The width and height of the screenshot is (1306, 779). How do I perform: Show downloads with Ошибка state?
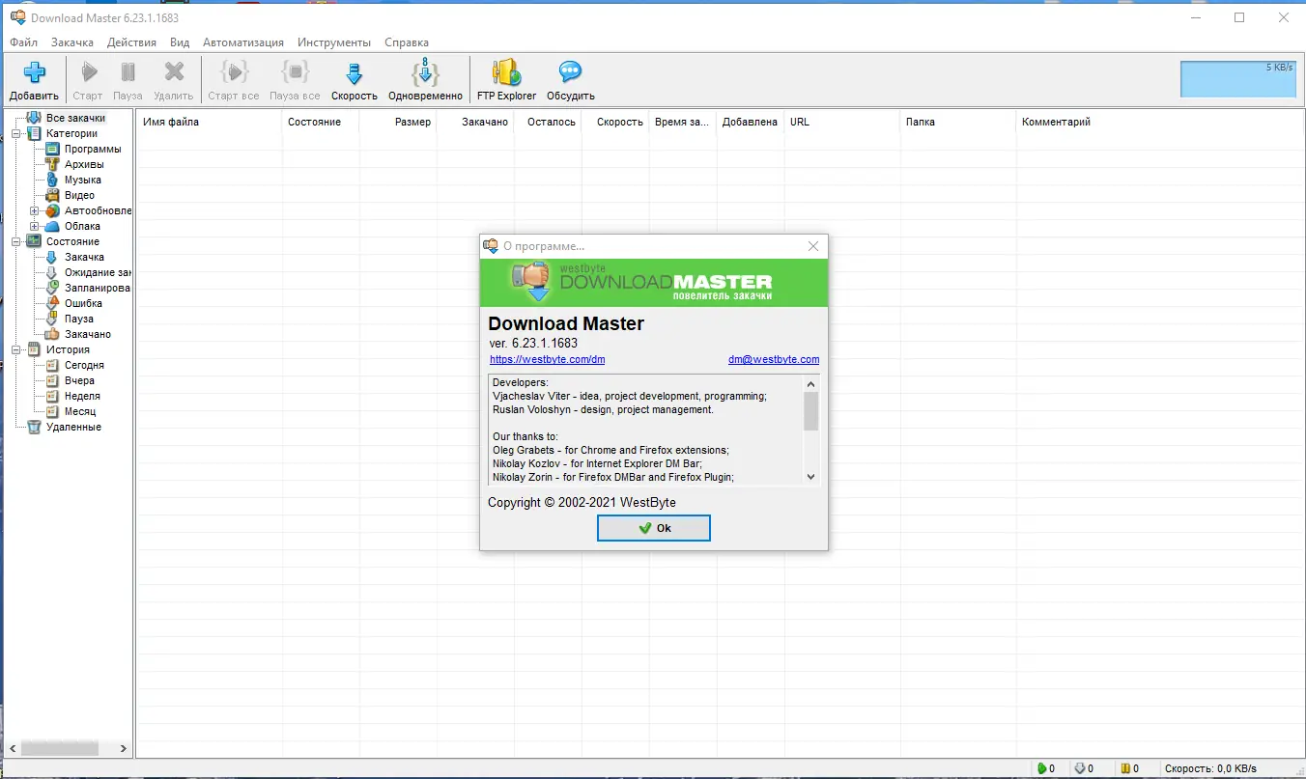coord(83,303)
